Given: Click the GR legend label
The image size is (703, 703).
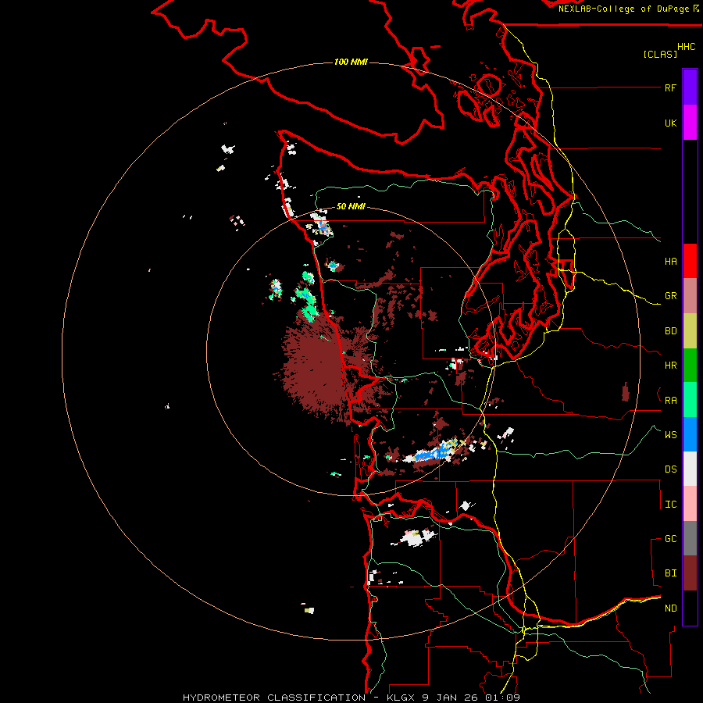Looking at the screenshot, I should [x=670, y=296].
